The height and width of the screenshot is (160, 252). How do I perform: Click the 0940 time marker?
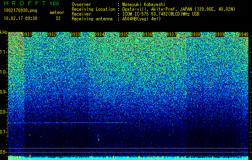point(244,34)
